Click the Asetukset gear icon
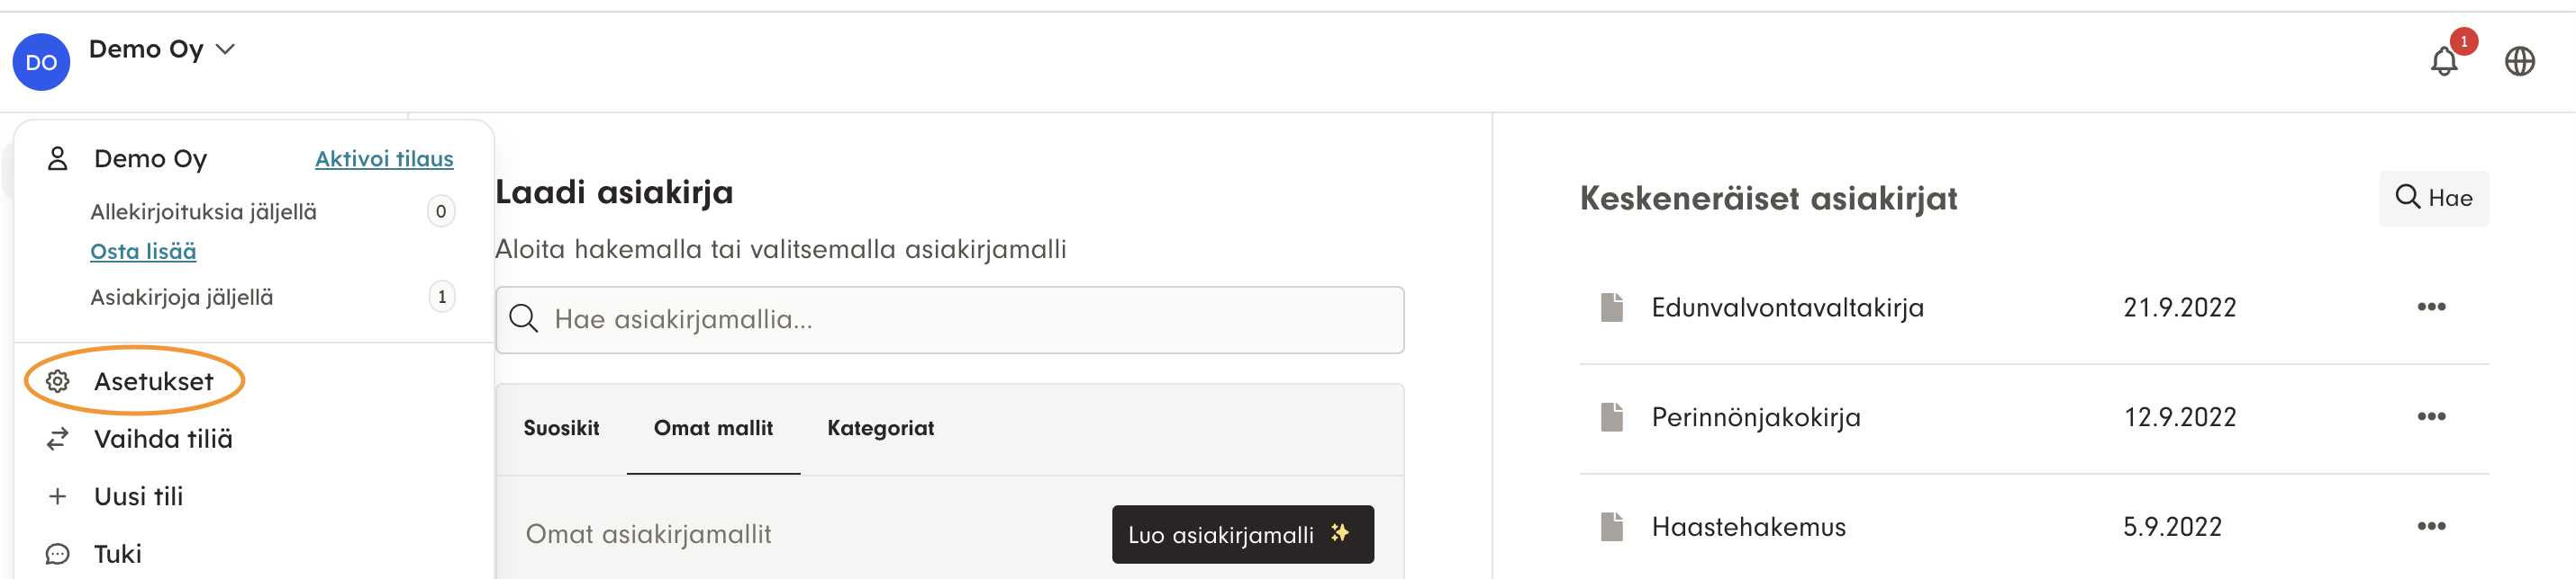This screenshot has height=579, width=2576. pos(58,381)
